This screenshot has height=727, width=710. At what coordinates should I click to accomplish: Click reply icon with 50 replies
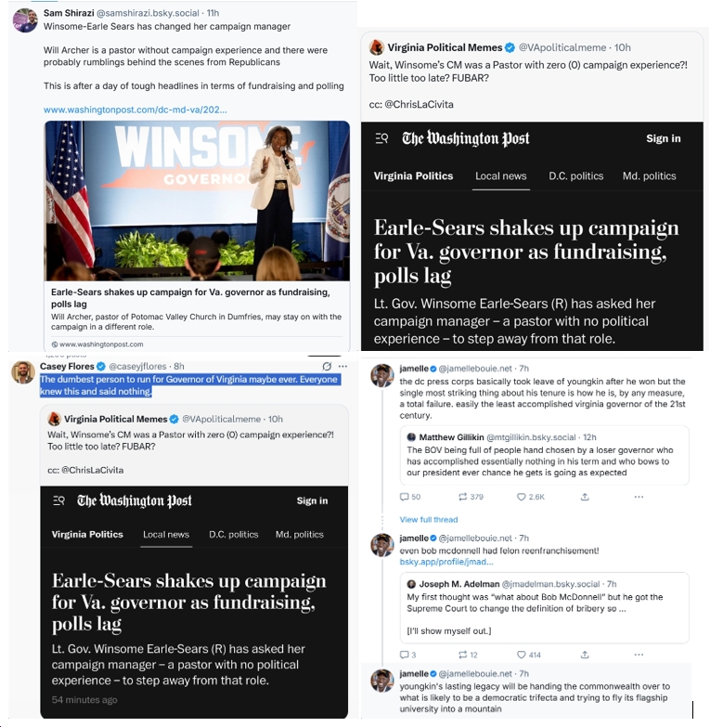(x=404, y=497)
